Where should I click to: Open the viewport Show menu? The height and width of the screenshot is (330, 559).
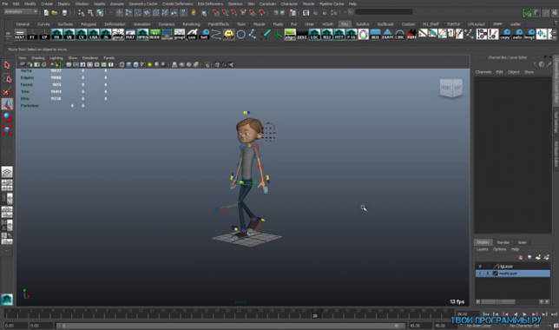(72, 58)
